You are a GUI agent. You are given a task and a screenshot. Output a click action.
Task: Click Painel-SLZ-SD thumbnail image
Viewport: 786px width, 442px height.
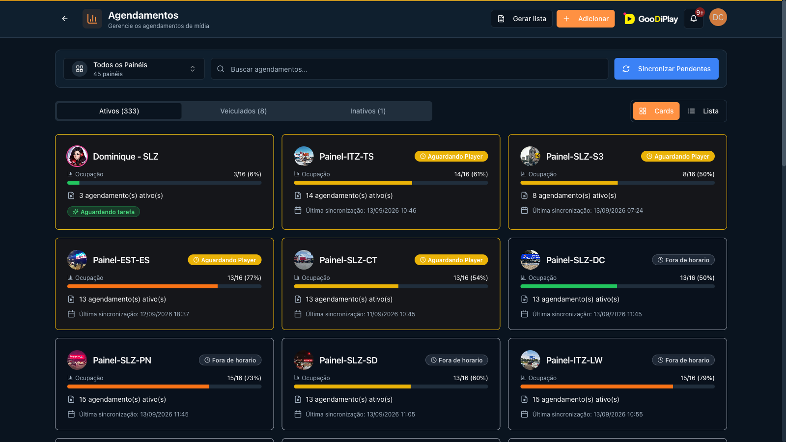click(x=304, y=360)
